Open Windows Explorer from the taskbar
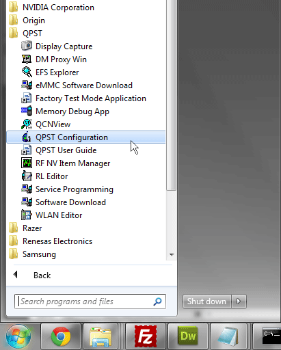 click(x=101, y=336)
